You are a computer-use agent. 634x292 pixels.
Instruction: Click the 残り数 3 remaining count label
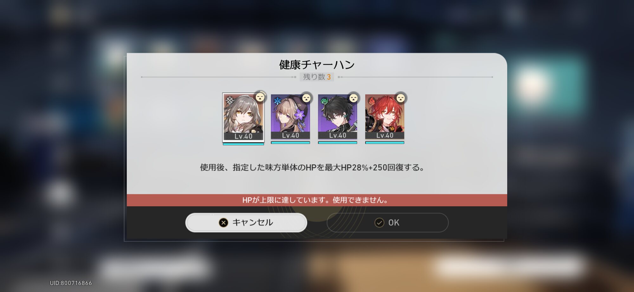point(317,77)
